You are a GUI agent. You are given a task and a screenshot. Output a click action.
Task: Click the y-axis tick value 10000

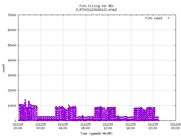pos(12,106)
